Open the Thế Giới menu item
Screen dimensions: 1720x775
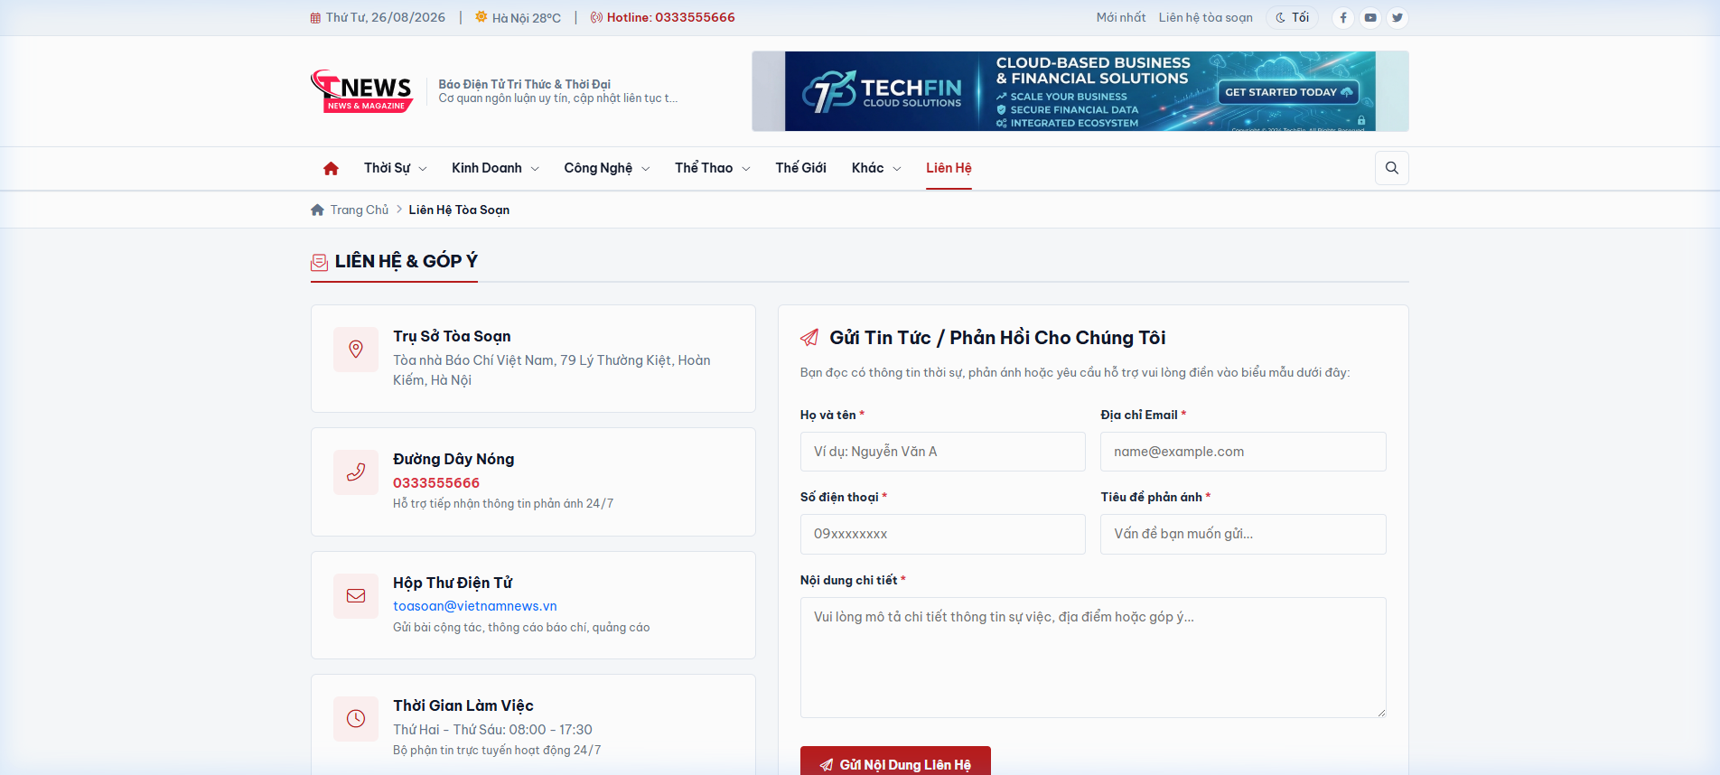[x=801, y=169]
